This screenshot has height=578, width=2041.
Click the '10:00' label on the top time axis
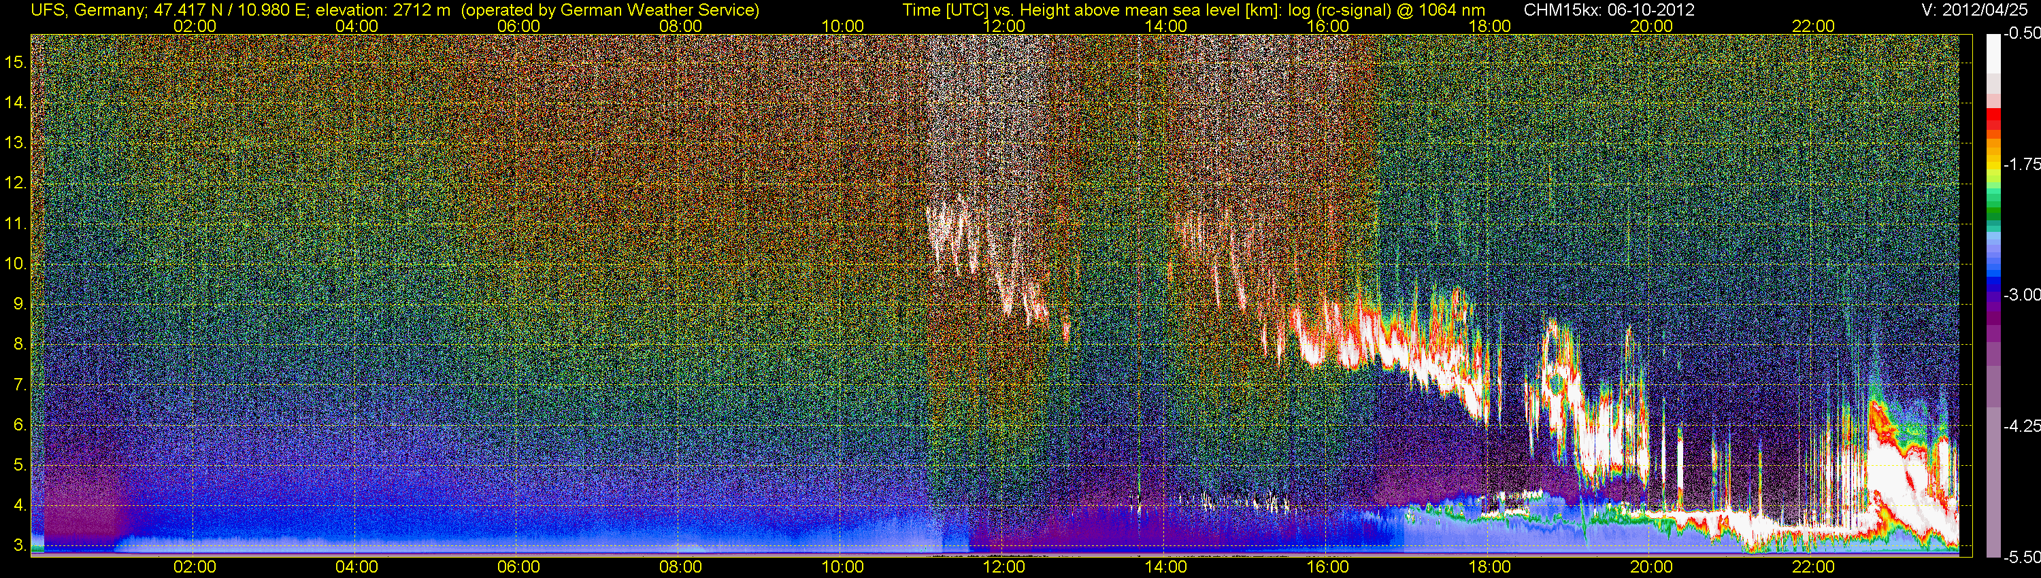pos(842,26)
